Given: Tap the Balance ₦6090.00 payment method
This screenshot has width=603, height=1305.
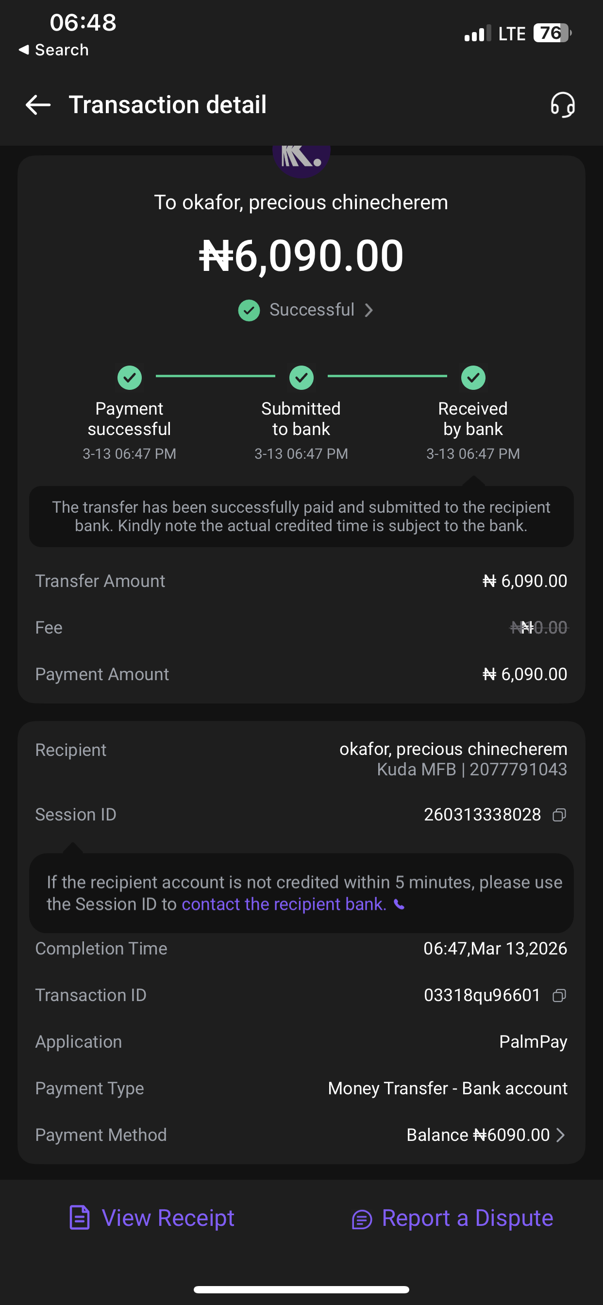Looking at the screenshot, I should [477, 1135].
